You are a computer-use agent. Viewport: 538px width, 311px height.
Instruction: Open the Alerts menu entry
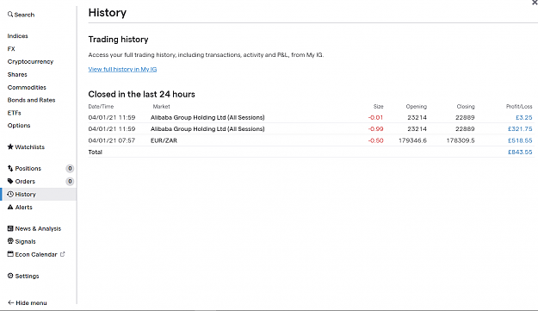24,208
